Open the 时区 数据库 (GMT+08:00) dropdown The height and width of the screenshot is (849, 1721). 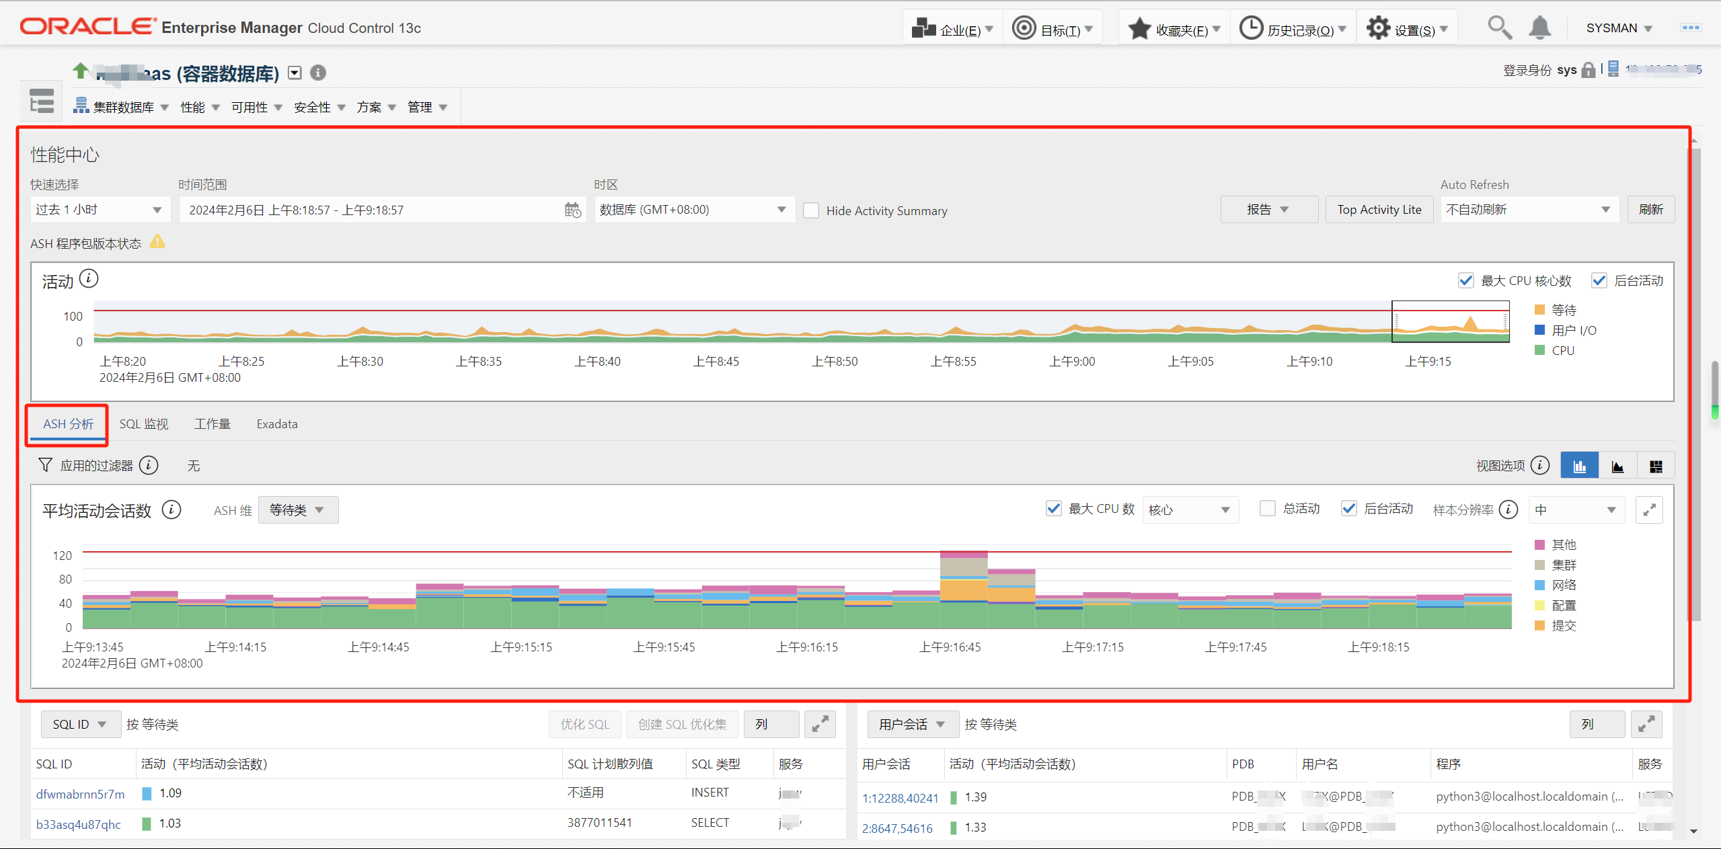694,210
